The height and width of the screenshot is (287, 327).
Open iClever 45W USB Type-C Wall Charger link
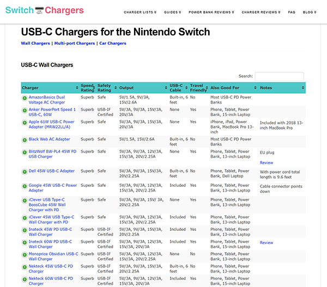pyautogui.click(x=52, y=219)
